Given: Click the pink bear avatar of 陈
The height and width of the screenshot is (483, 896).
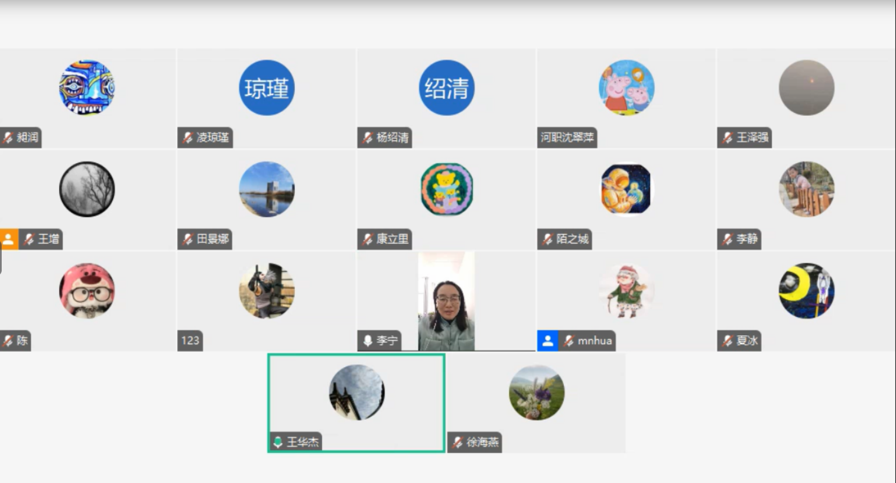Looking at the screenshot, I should pos(87,291).
